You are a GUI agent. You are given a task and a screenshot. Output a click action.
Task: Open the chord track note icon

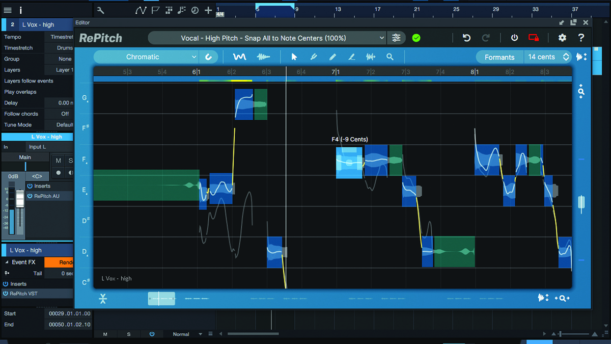tap(182, 10)
